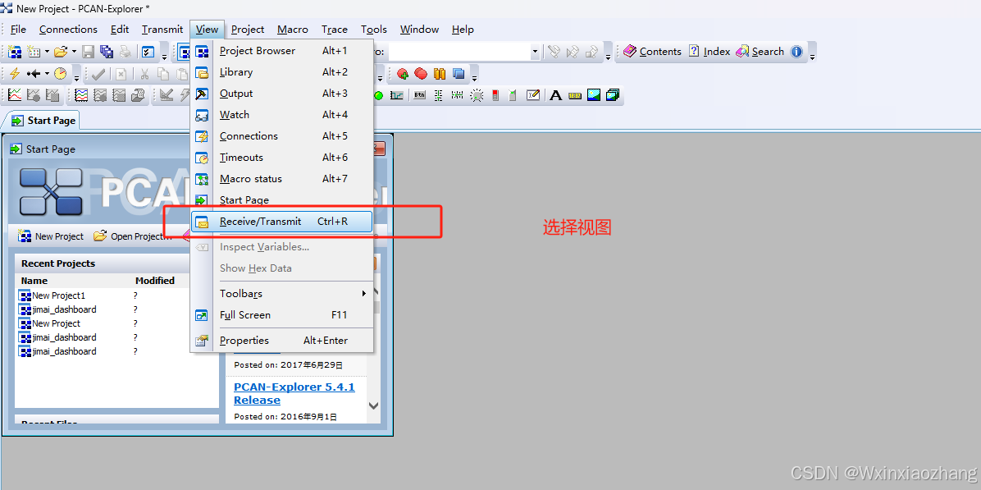Click the blue info circle icon
The image size is (981, 490).
pyautogui.click(x=796, y=52)
